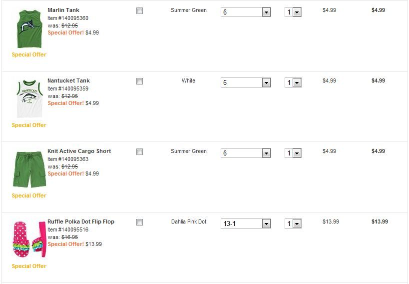This screenshot has height=284, width=409.
Task: Expand size dropdown for Knit Active Cargo Short
Action: click(x=245, y=153)
